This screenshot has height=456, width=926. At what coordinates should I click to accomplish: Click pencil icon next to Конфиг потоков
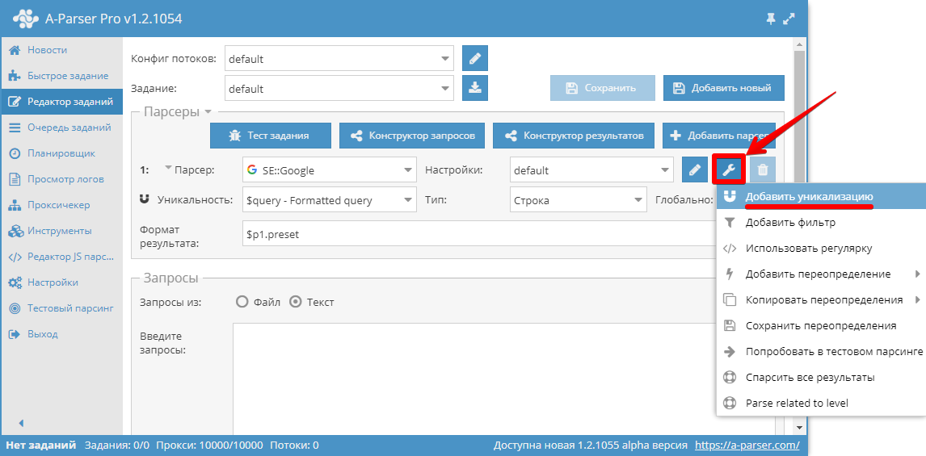(475, 58)
